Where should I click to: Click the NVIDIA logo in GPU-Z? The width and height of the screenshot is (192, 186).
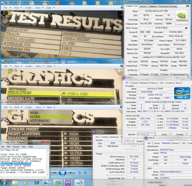(x=182, y=17)
